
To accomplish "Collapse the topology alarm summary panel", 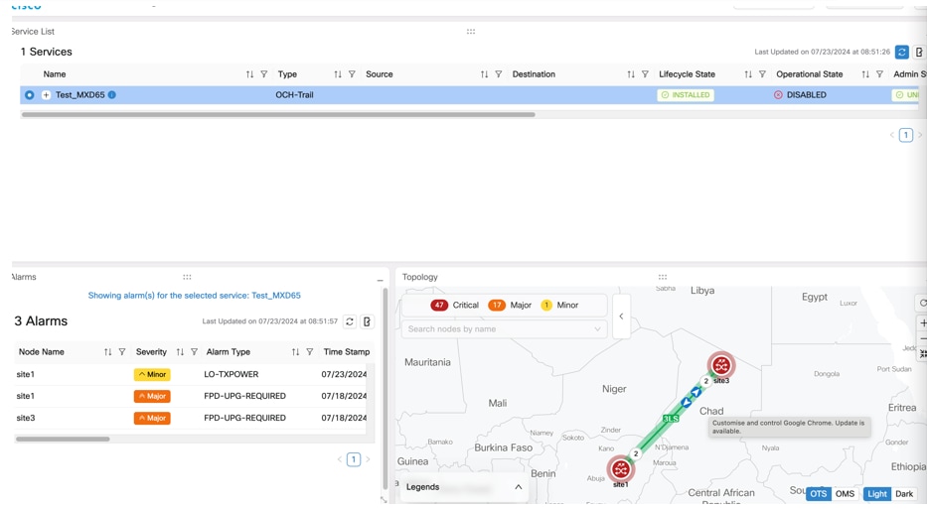I will 621,317.
